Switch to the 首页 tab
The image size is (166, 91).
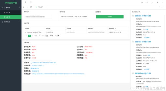31,7
